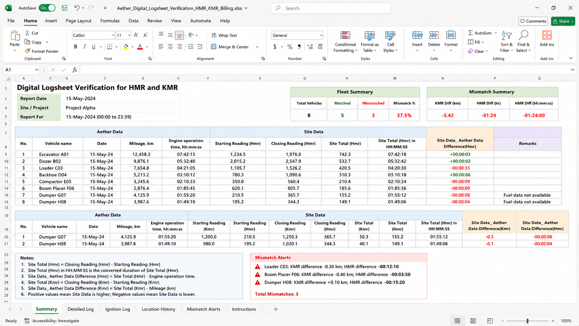Open the File menu
This screenshot has width=579, height=326.
click(x=11, y=21)
